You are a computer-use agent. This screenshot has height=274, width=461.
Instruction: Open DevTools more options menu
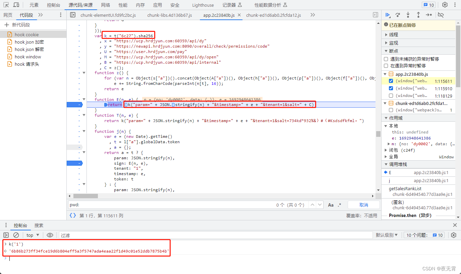(x=455, y=5)
